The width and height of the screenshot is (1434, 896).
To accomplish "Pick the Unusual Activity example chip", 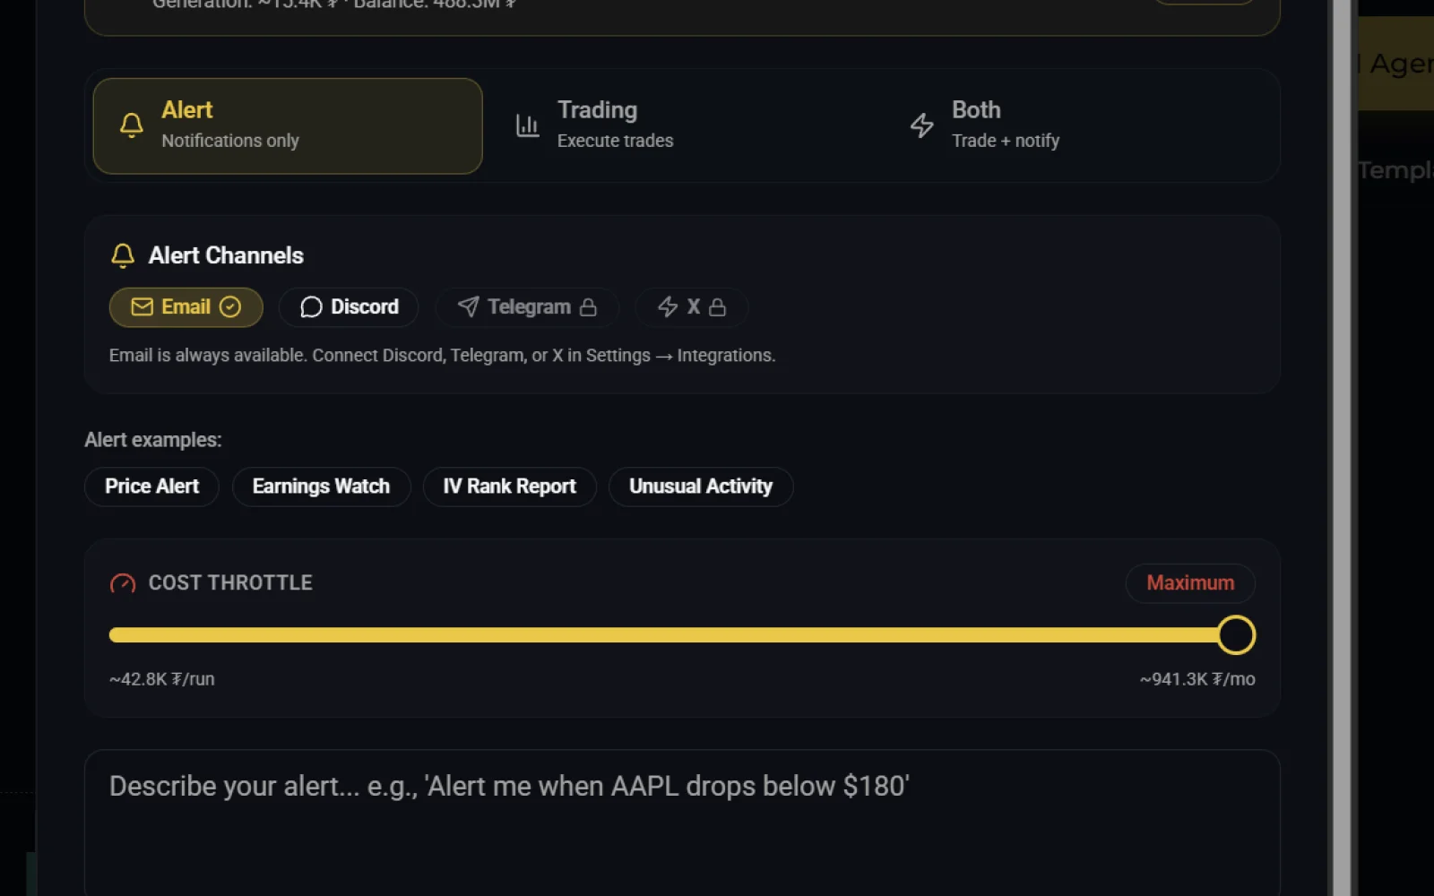I will click(x=701, y=487).
